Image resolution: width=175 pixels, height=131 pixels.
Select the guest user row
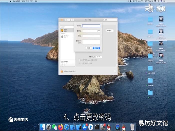(67, 37)
